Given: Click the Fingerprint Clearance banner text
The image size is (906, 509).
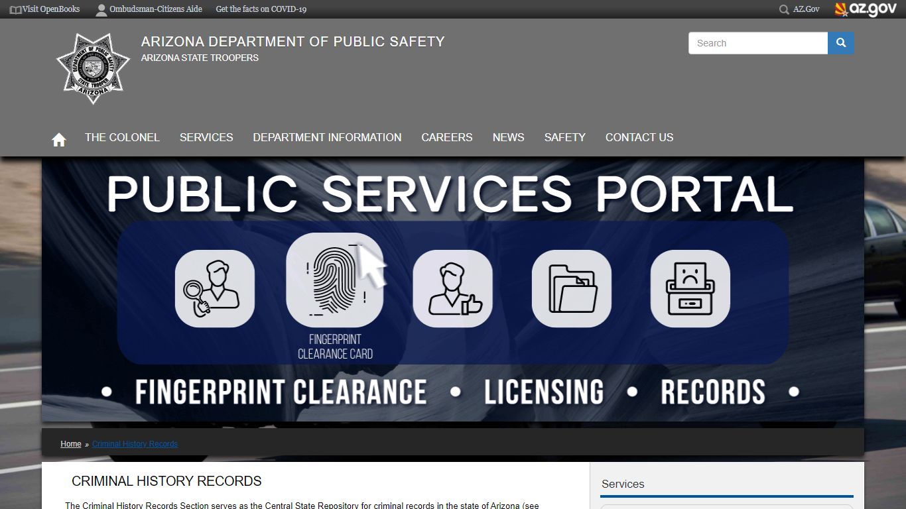Looking at the screenshot, I should click(281, 392).
